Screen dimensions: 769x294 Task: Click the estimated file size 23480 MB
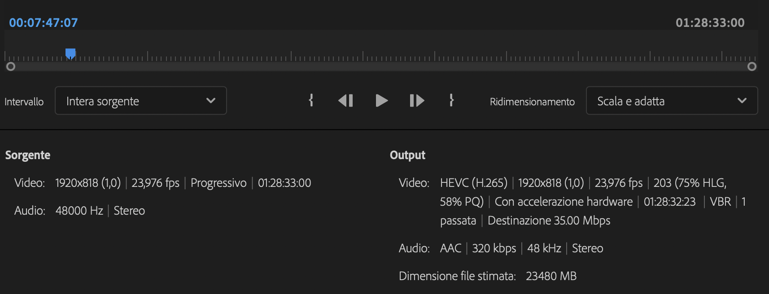(x=551, y=276)
